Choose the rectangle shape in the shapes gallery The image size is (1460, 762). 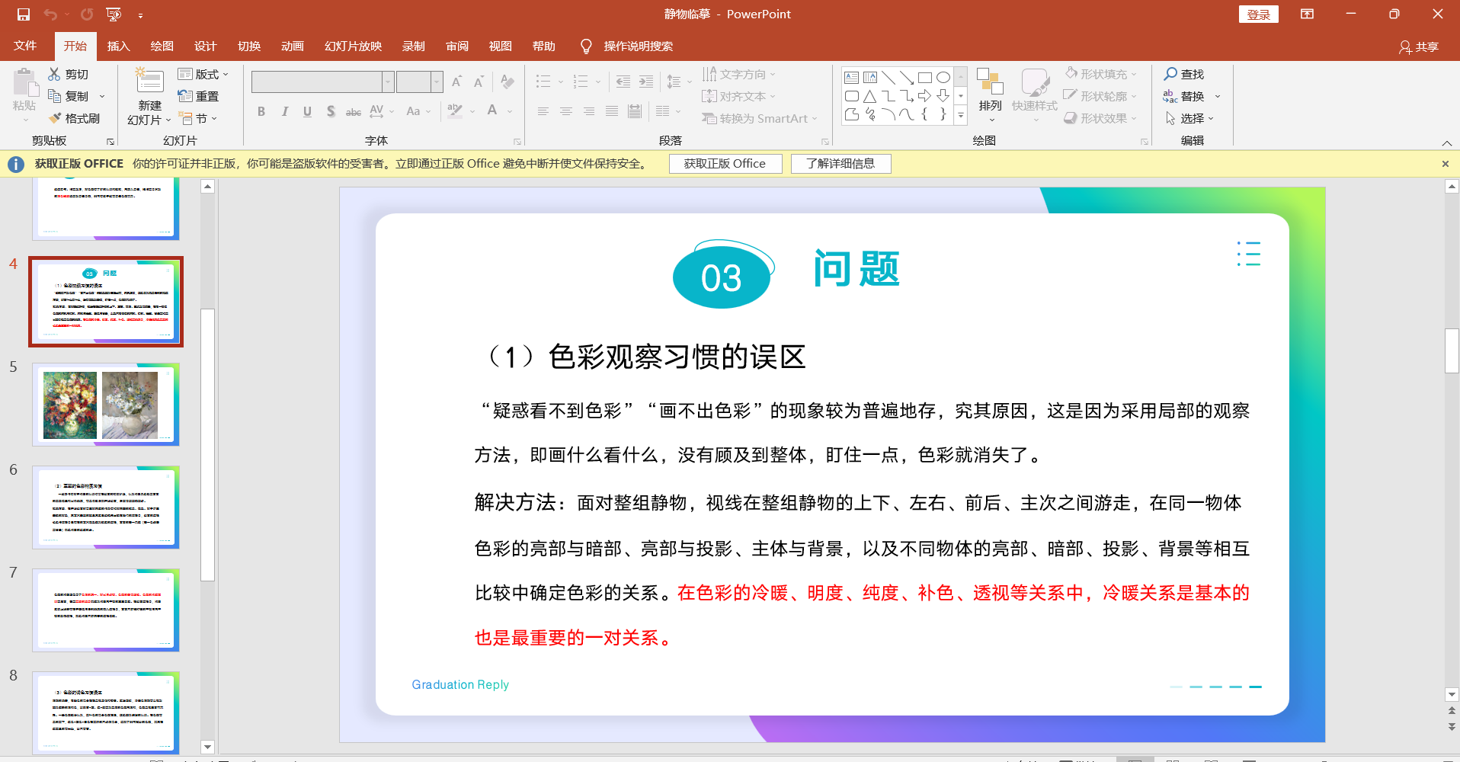pyautogui.click(x=924, y=77)
